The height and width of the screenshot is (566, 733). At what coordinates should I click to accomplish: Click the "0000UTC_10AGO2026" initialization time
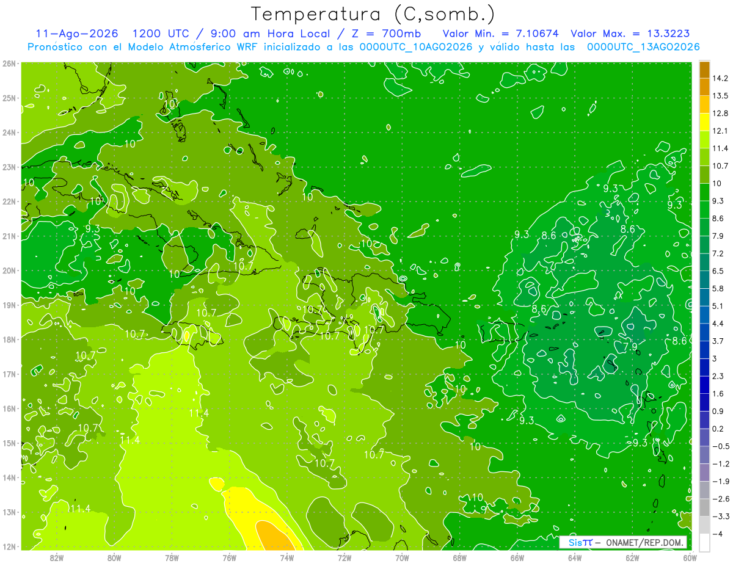tap(416, 47)
